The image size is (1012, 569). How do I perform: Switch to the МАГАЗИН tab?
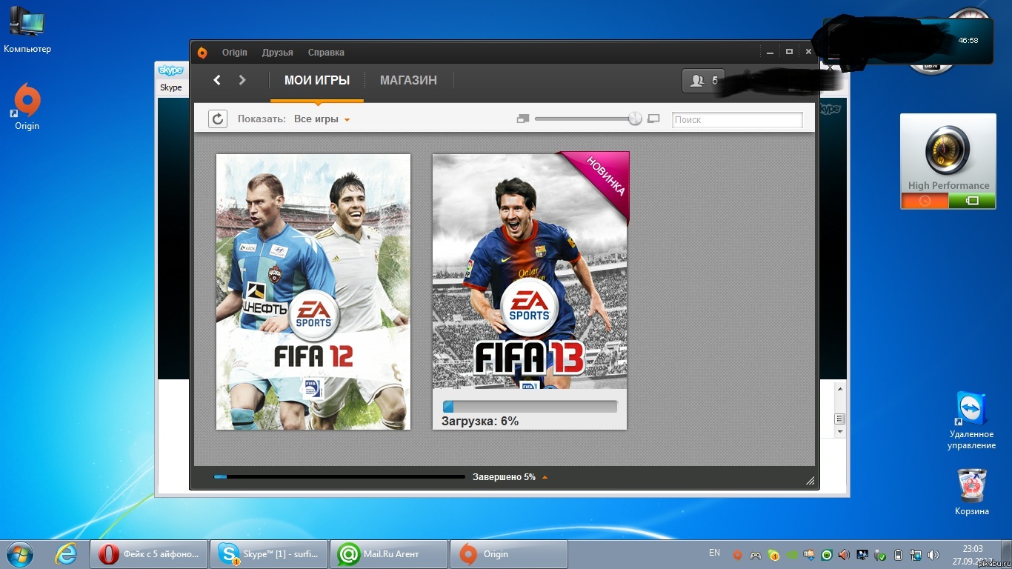click(x=408, y=80)
